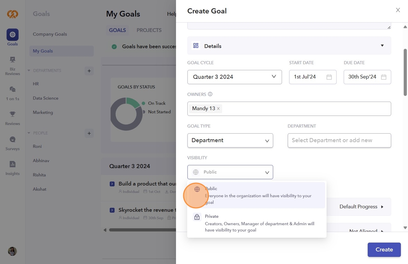Open the Surveys section icon
This screenshot has height=264, width=408.
click(x=12, y=140)
